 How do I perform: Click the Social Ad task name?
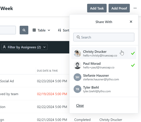[x=7, y=81]
